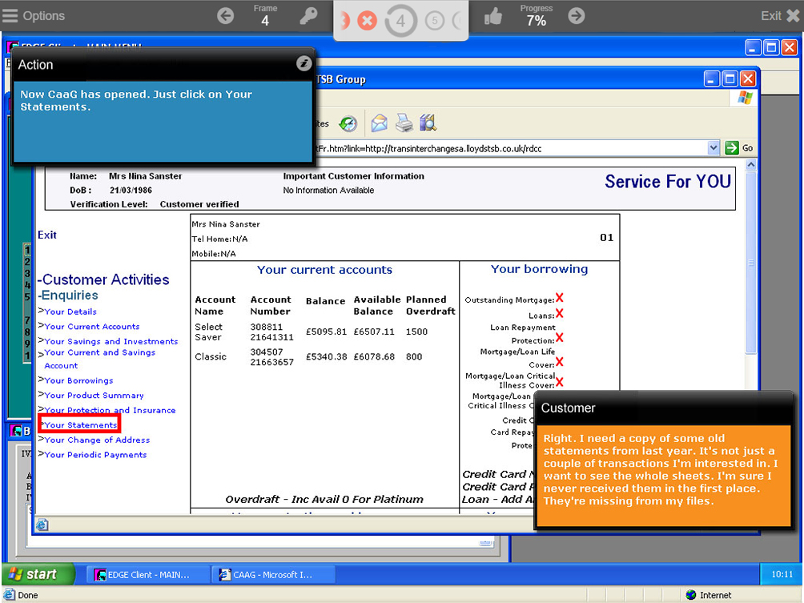Click Customer verified text

tap(199, 204)
